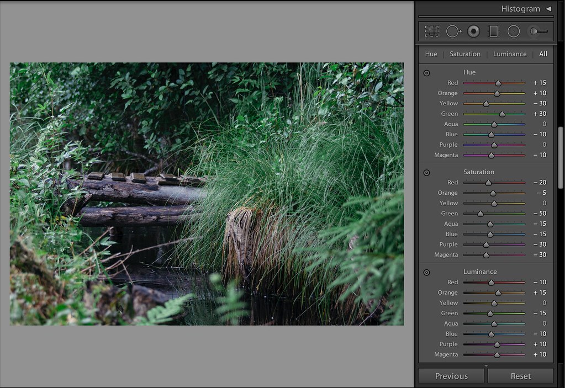The image size is (565, 388).
Task: Select the Graduated Filter tool
Action: tap(493, 31)
